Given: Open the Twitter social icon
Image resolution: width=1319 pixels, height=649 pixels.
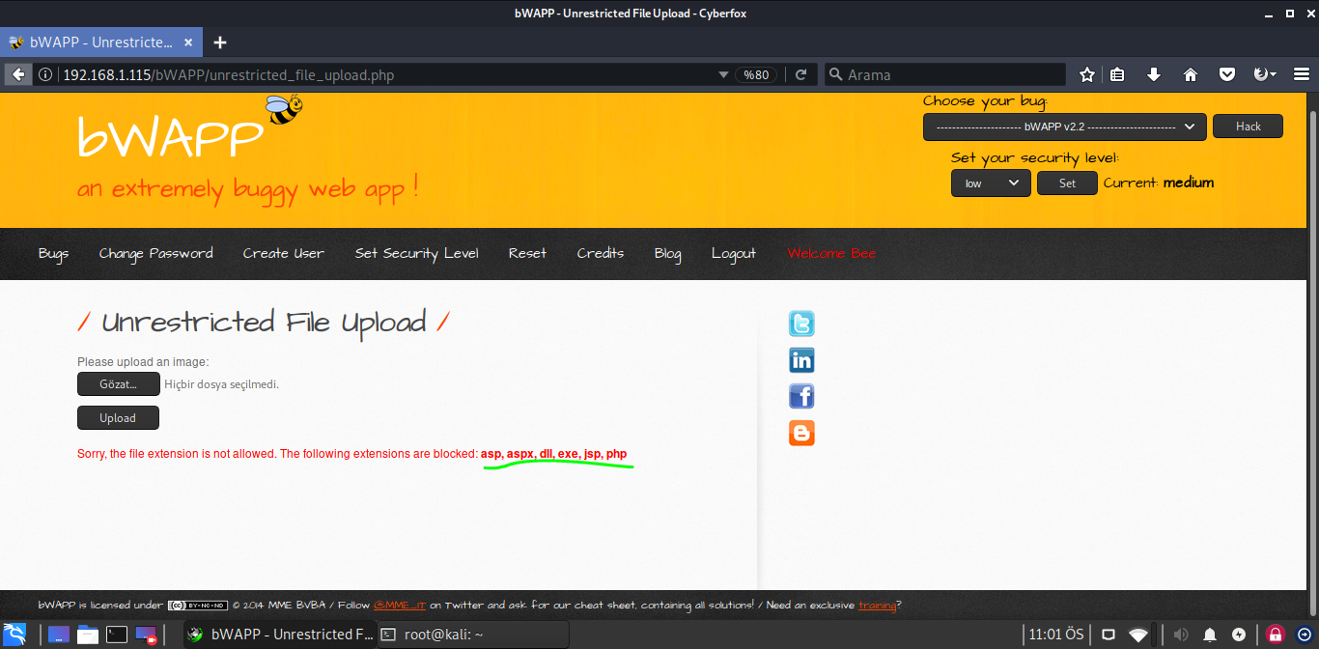Looking at the screenshot, I should [801, 324].
